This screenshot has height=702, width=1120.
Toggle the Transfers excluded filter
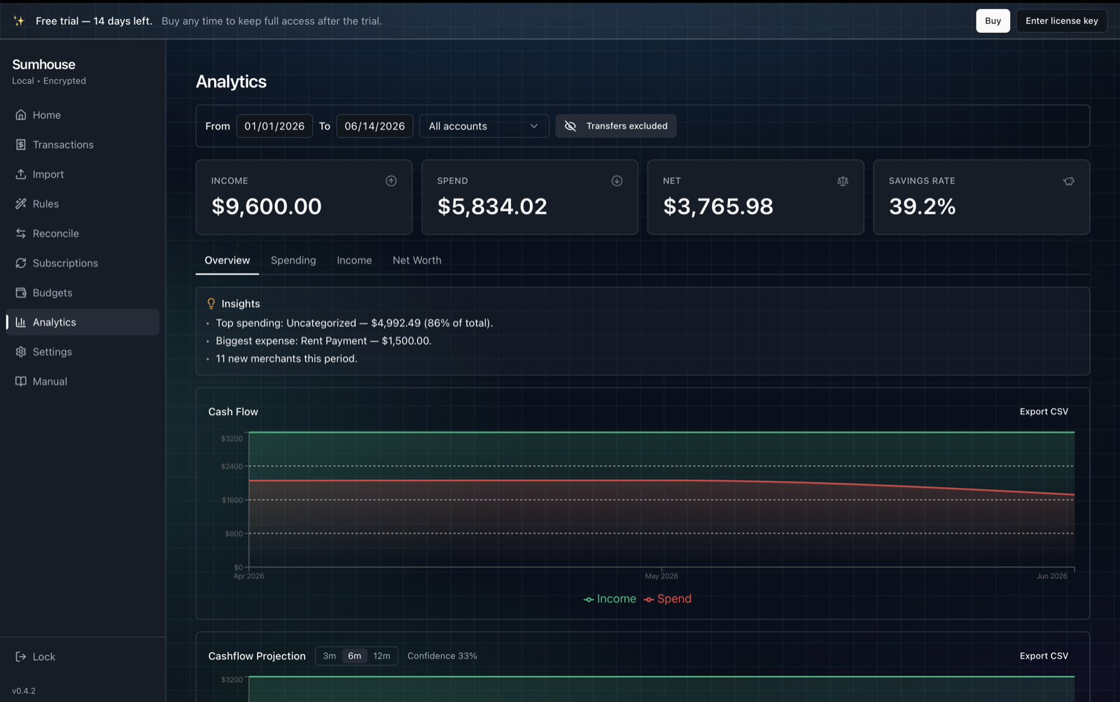click(616, 126)
